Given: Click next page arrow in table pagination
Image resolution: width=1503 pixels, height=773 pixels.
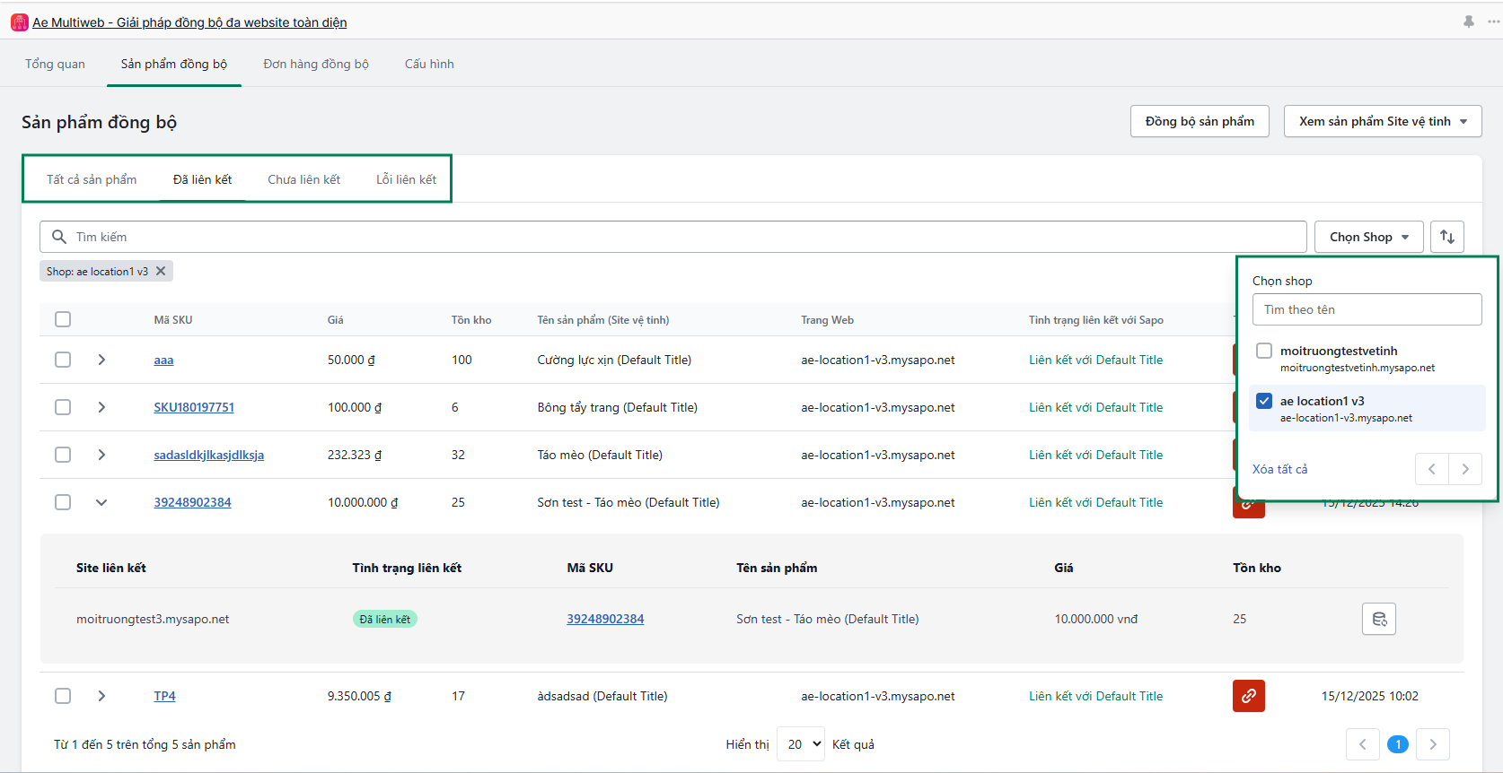Looking at the screenshot, I should [x=1432, y=744].
